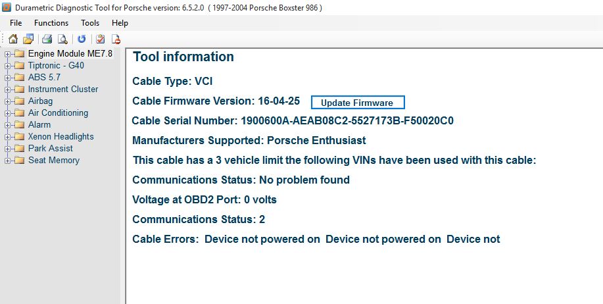603x304 pixels.
Task: Open the Functions menu
Action: [x=51, y=23]
